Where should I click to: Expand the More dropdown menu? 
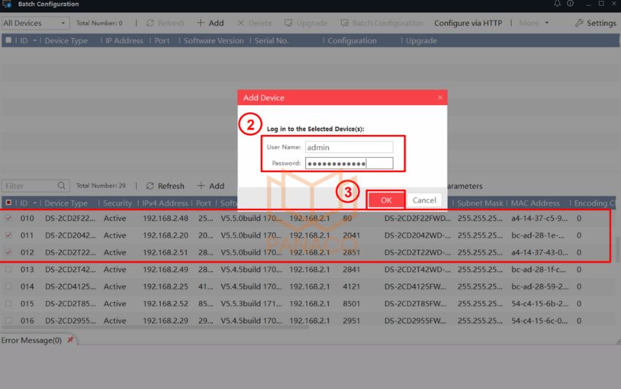point(534,23)
